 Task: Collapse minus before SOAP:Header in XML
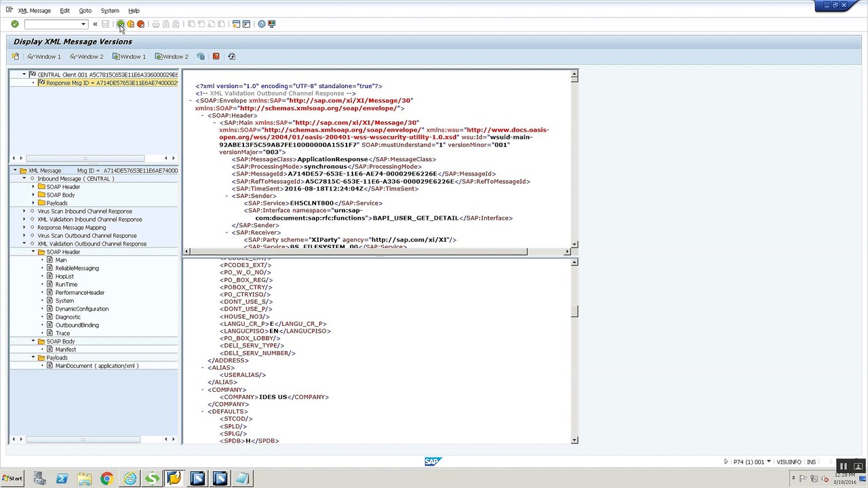[x=203, y=116]
